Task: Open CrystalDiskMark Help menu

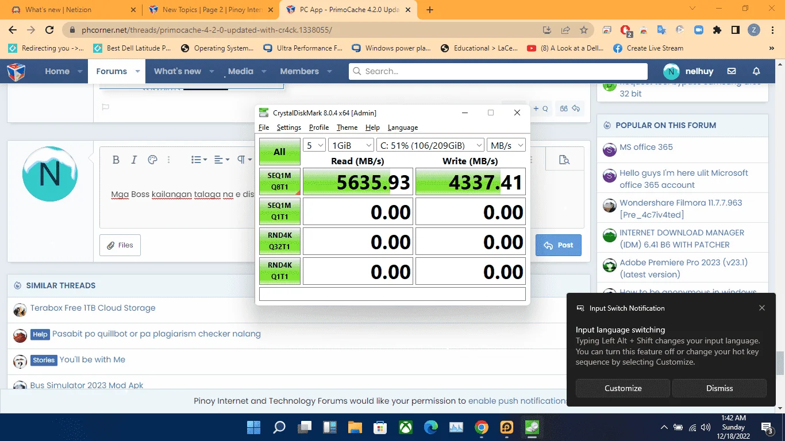Action: point(372,127)
